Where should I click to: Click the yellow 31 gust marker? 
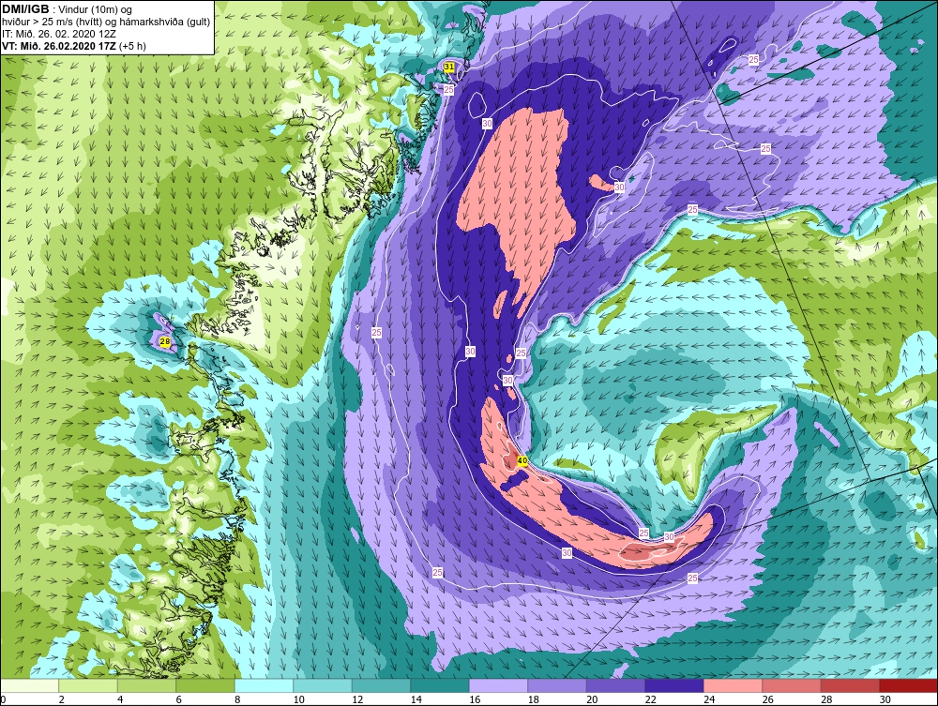[x=449, y=67]
